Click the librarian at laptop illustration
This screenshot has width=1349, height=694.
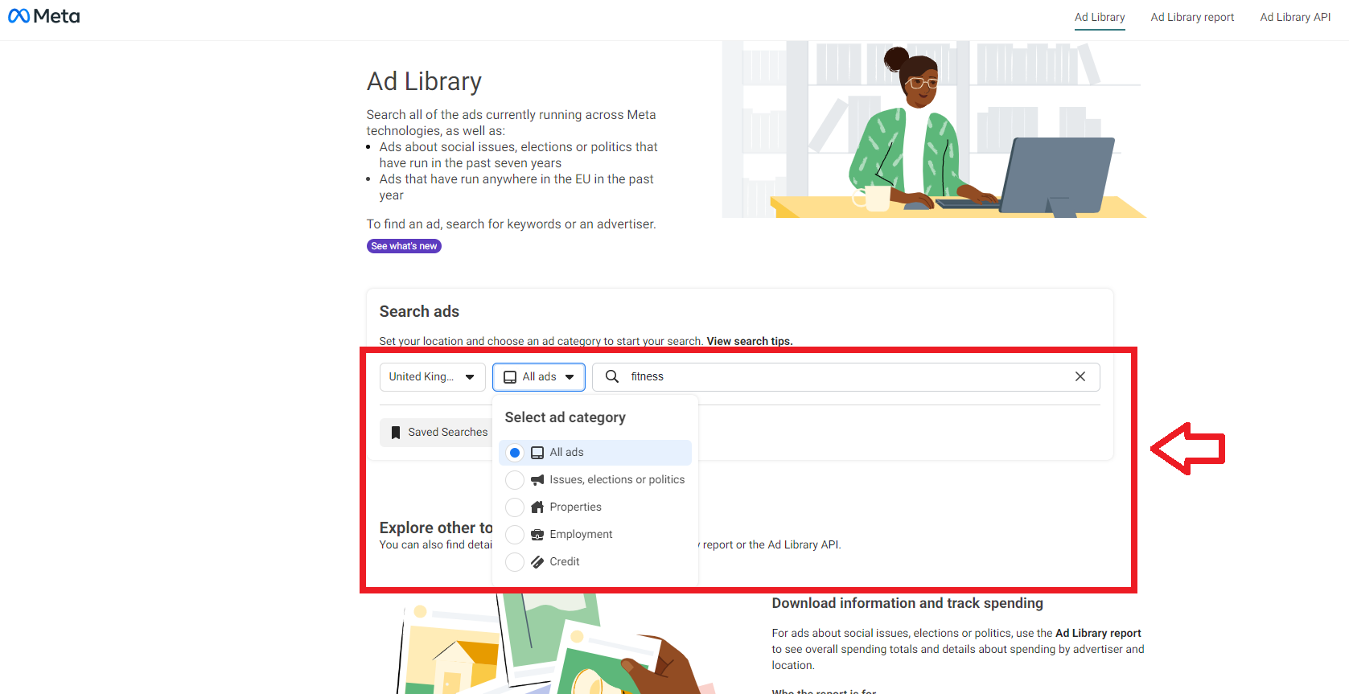tap(933, 129)
